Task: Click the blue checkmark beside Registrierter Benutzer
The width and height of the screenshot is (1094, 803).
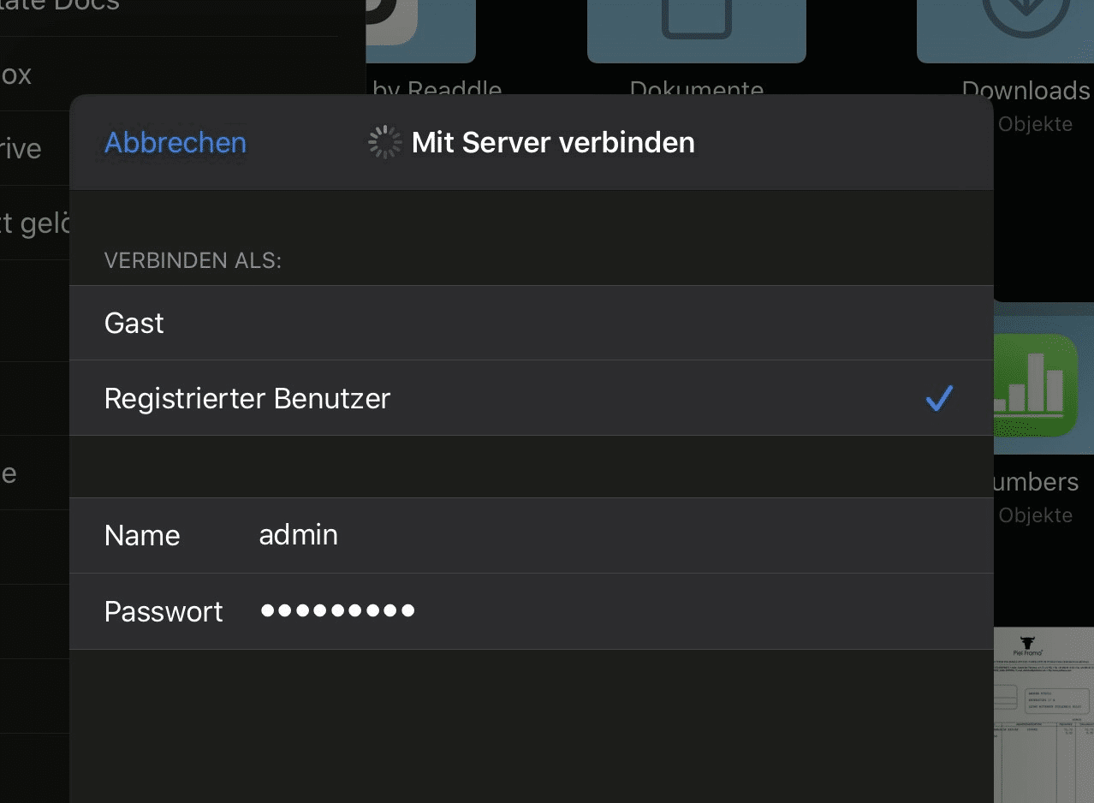Action: (939, 399)
